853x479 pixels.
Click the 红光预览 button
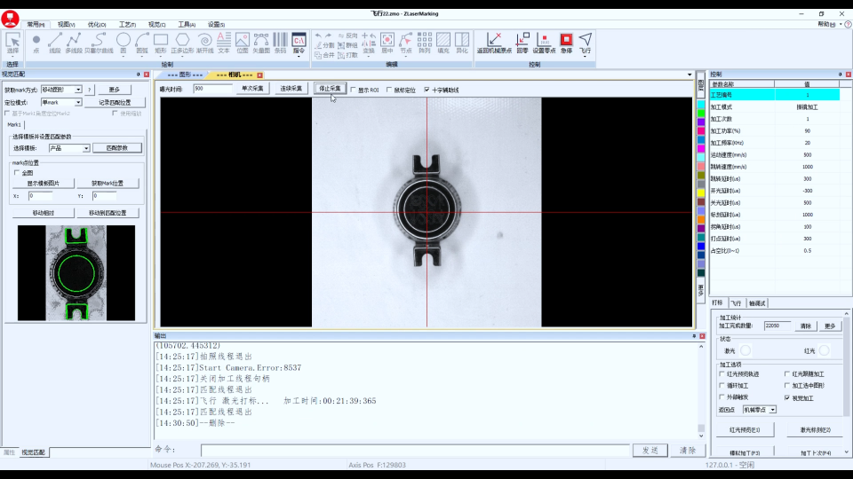click(745, 430)
